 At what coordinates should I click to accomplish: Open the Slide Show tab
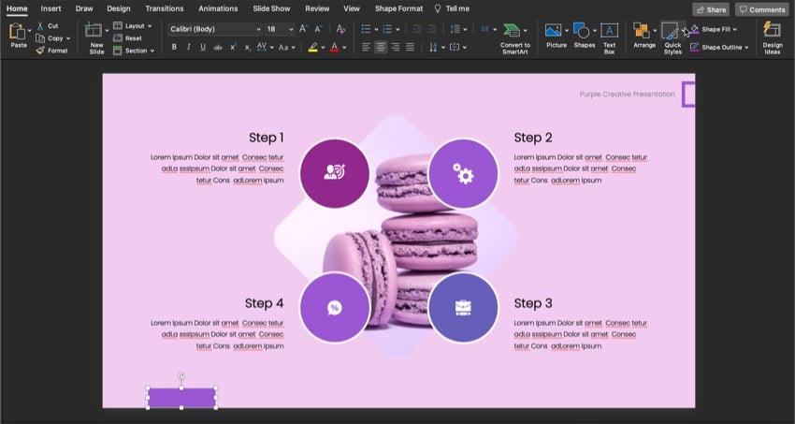pyautogui.click(x=272, y=8)
